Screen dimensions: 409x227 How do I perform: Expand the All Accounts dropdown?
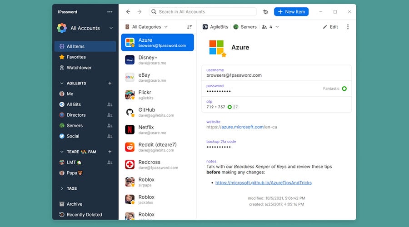(111, 28)
